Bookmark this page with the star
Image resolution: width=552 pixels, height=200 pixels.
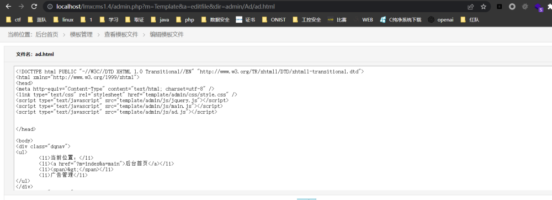(x=484, y=6)
